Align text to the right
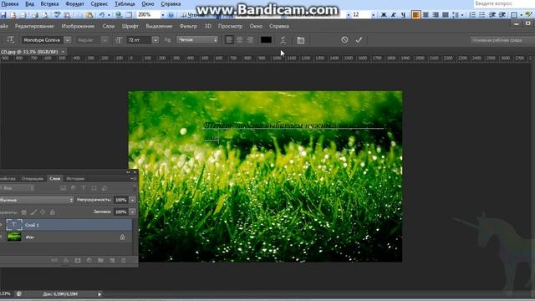This screenshot has height=301, width=535. 250,40
